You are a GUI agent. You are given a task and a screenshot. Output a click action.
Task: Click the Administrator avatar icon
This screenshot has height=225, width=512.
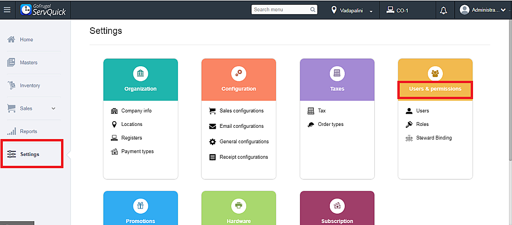coord(465,10)
